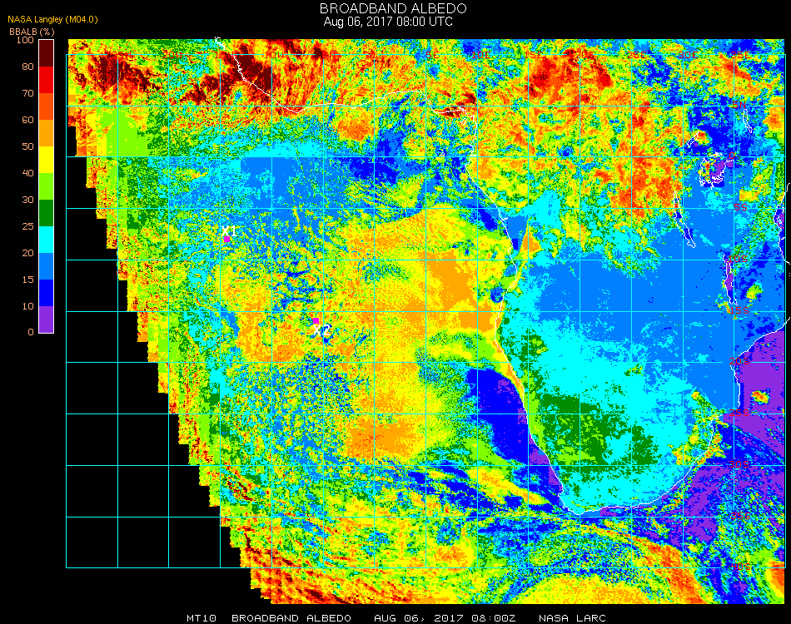Pick the light blue 15–20% legend swatch
The width and height of the screenshot is (791, 624).
[47, 266]
